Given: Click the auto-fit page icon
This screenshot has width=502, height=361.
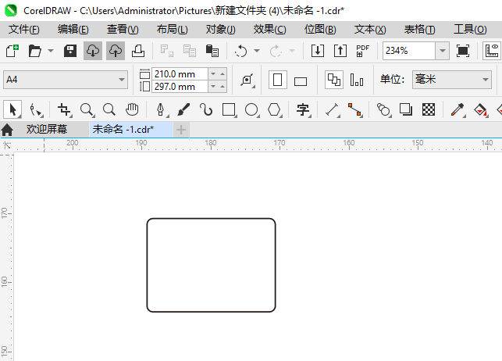Looking at the screenshot, I should point(247,80).
